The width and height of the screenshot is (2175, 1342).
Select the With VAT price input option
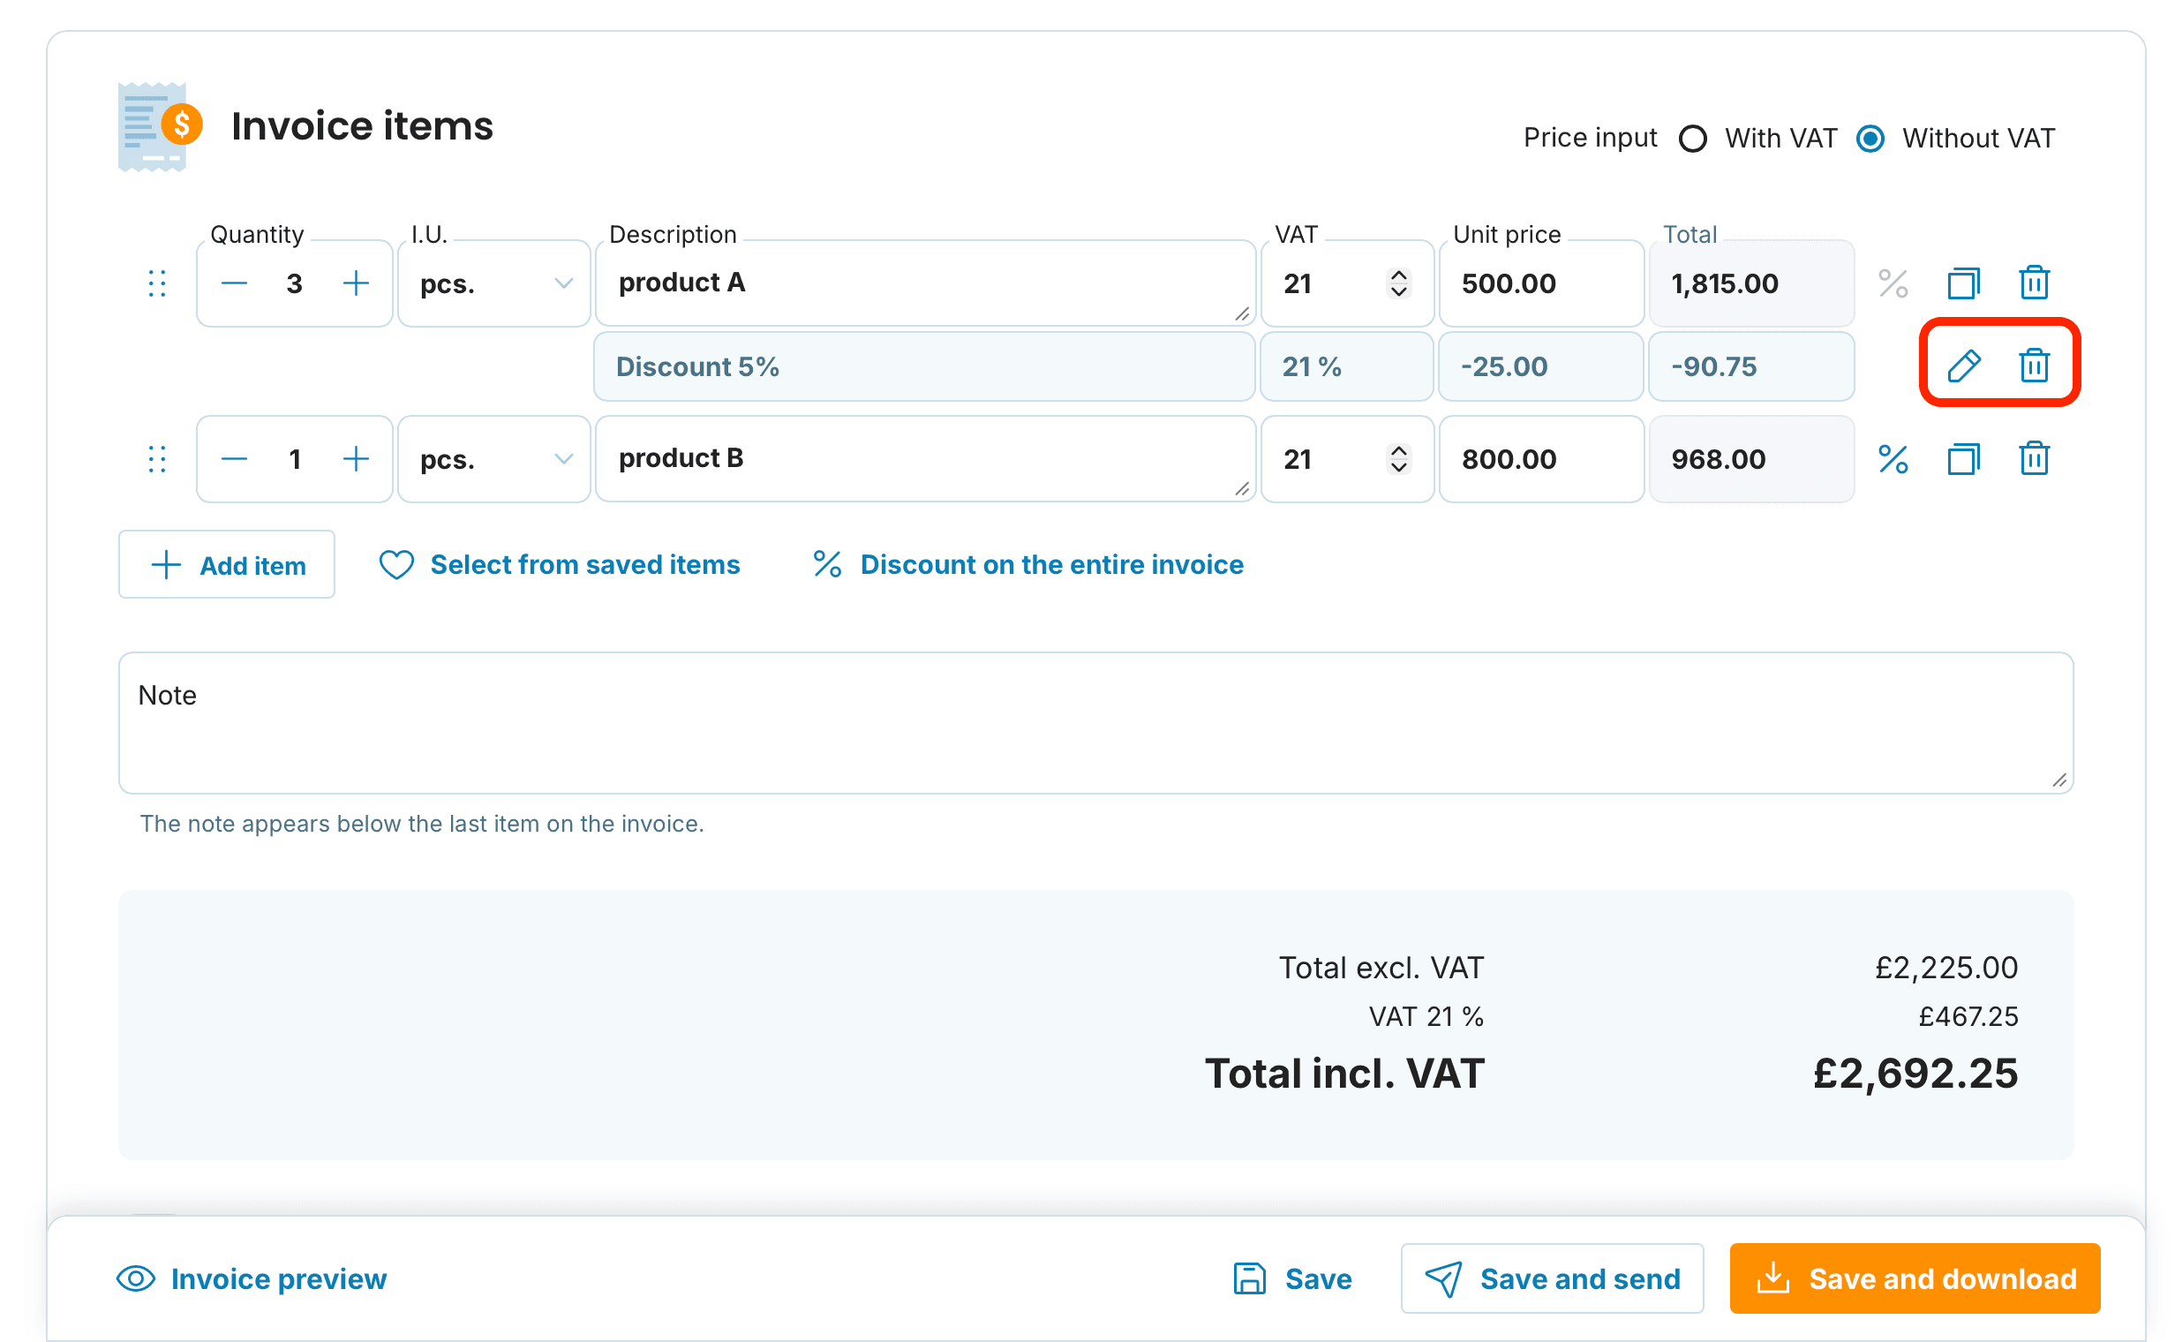(x=1692, y=139)
